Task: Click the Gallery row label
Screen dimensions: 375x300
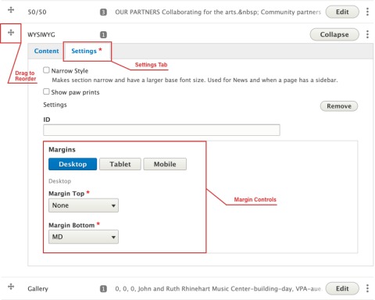Action: click(x=38, y=289)
